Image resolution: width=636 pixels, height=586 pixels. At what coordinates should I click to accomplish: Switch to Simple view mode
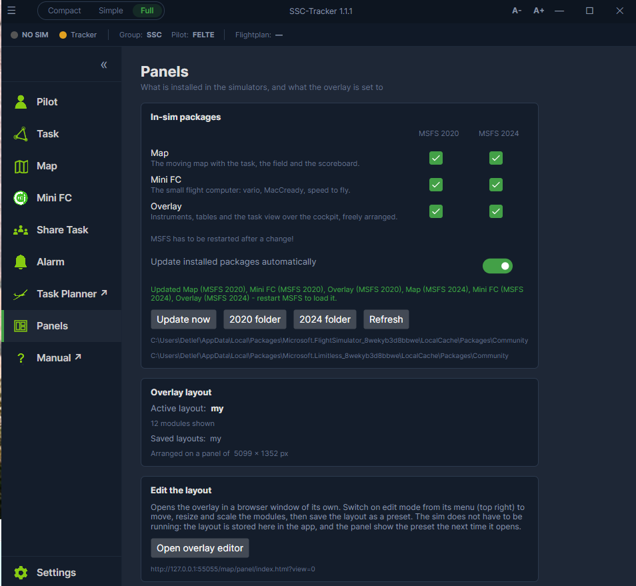point(111,11)
